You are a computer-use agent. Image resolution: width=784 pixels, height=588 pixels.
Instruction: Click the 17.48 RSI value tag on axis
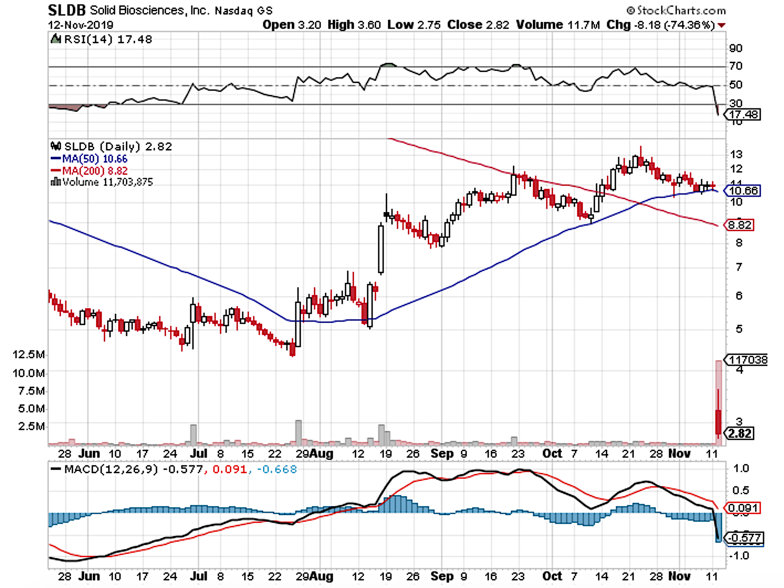[x=744, y=114]
